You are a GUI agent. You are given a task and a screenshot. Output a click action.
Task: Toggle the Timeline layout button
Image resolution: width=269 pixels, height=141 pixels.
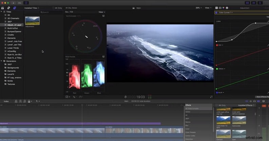[x=254, y=3]
